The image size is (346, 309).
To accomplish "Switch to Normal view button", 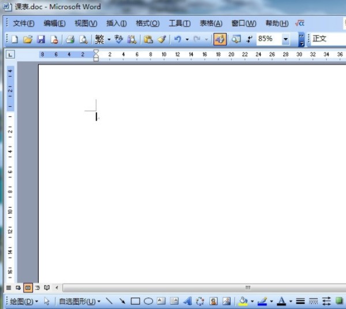I will [x=9, y=287].
